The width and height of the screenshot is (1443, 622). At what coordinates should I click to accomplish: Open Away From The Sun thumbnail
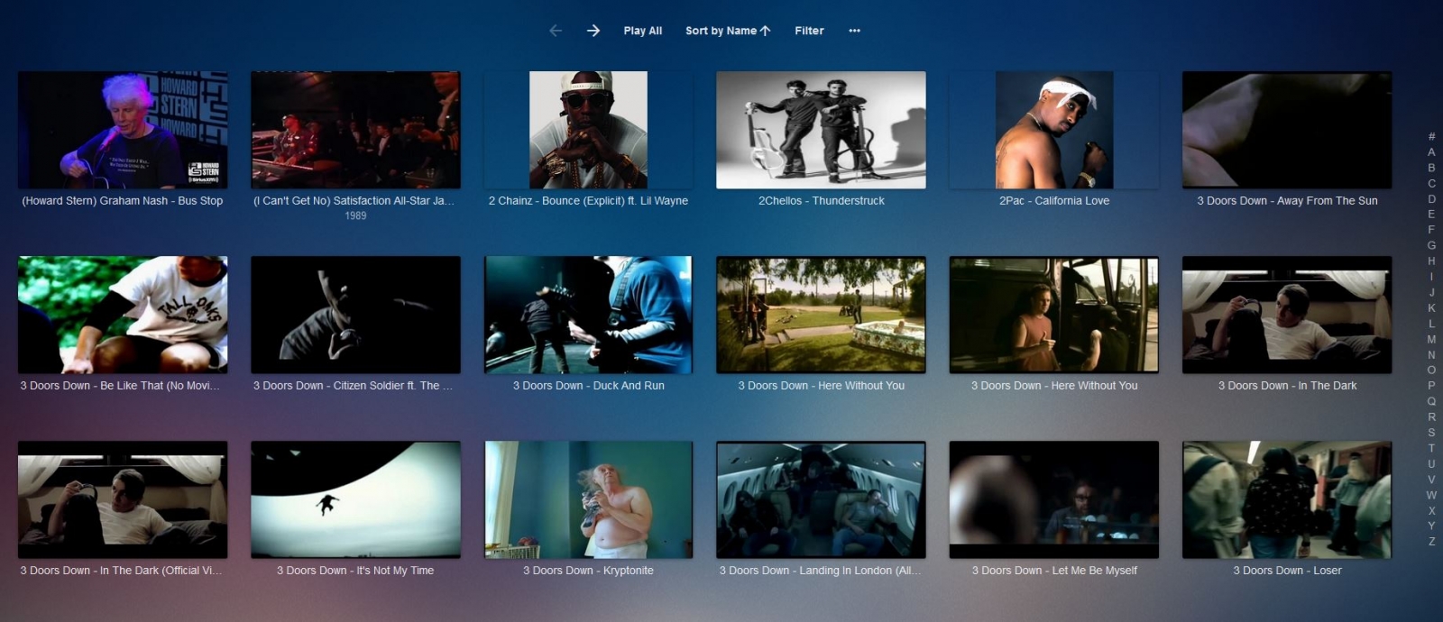pos(1287,130)
